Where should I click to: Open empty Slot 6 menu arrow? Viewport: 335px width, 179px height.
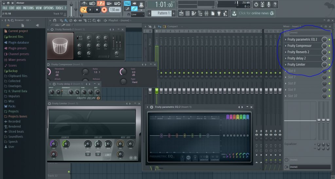286,71
